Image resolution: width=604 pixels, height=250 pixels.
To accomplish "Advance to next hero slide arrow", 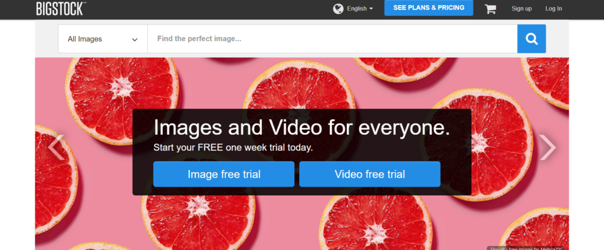I will tap(547, 148).
